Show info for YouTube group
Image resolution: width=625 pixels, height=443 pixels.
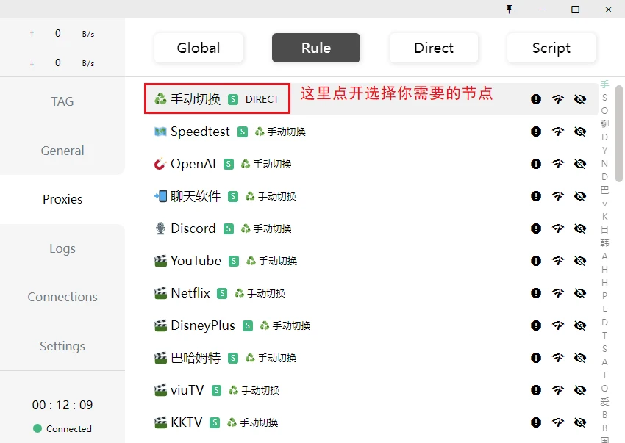tap(536, 261)
